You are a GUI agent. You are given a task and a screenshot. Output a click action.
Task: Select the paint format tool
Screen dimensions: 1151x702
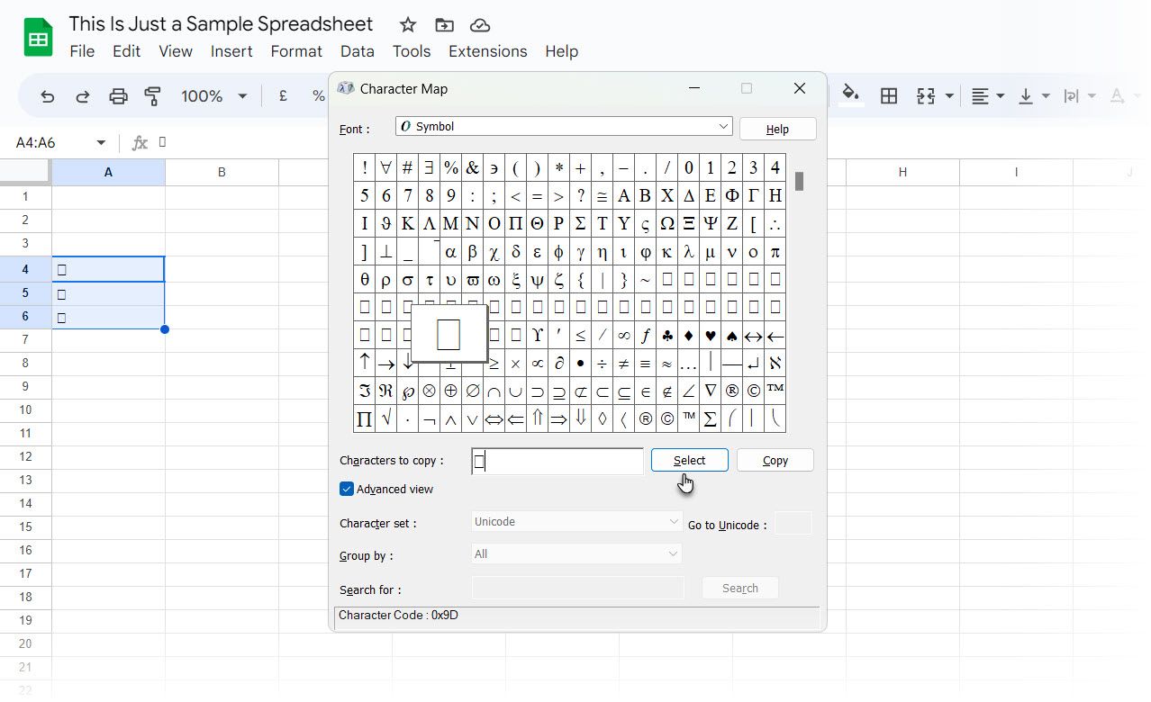point(152,94)
